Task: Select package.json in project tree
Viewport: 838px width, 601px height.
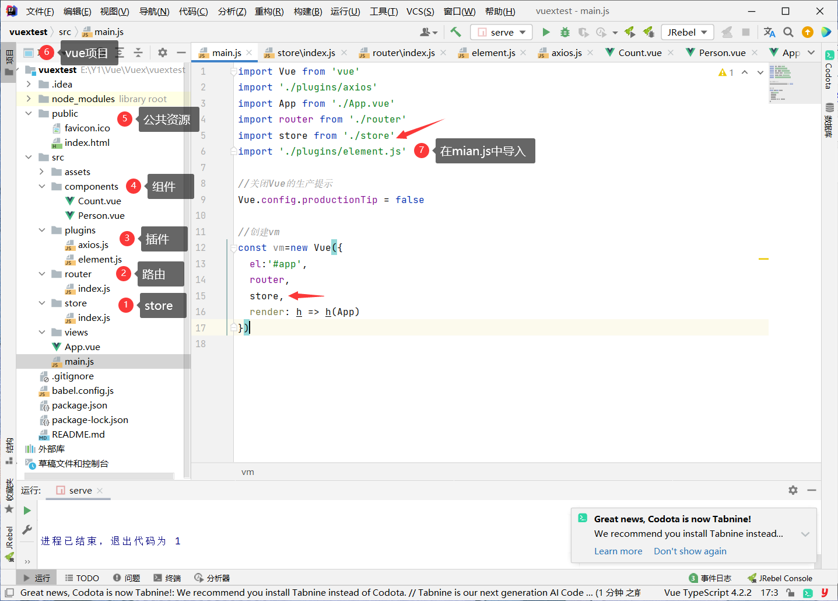Action: [79, 405]
